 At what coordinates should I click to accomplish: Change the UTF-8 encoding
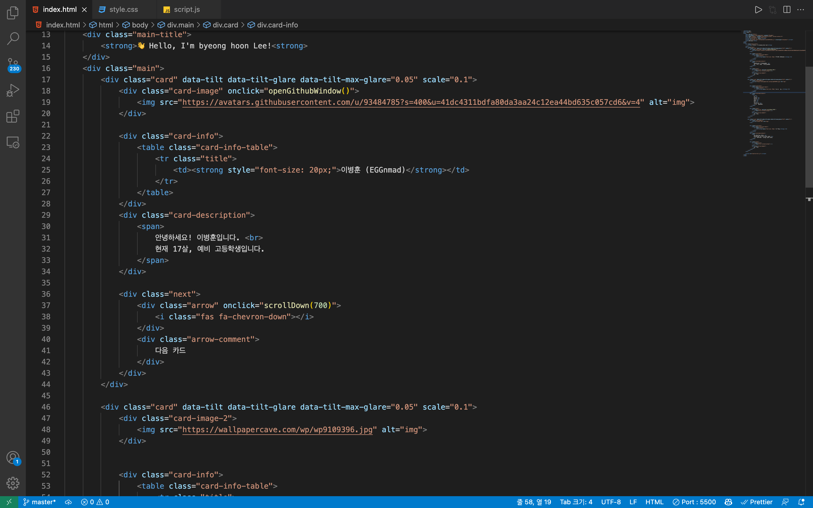[611, 502]
